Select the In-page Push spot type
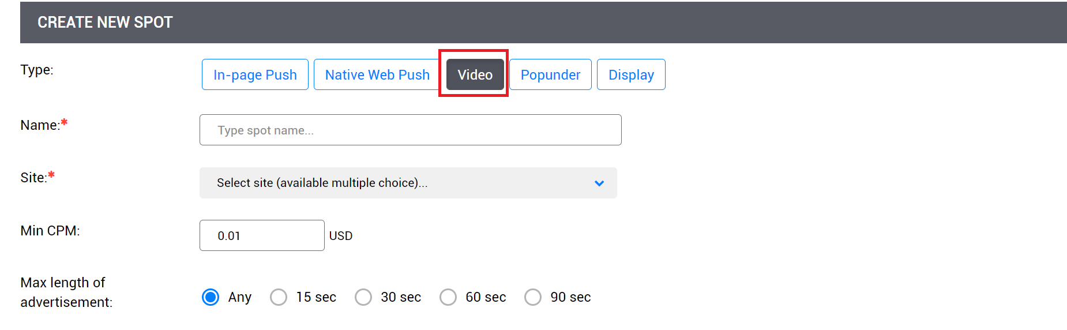 [255, 75]
